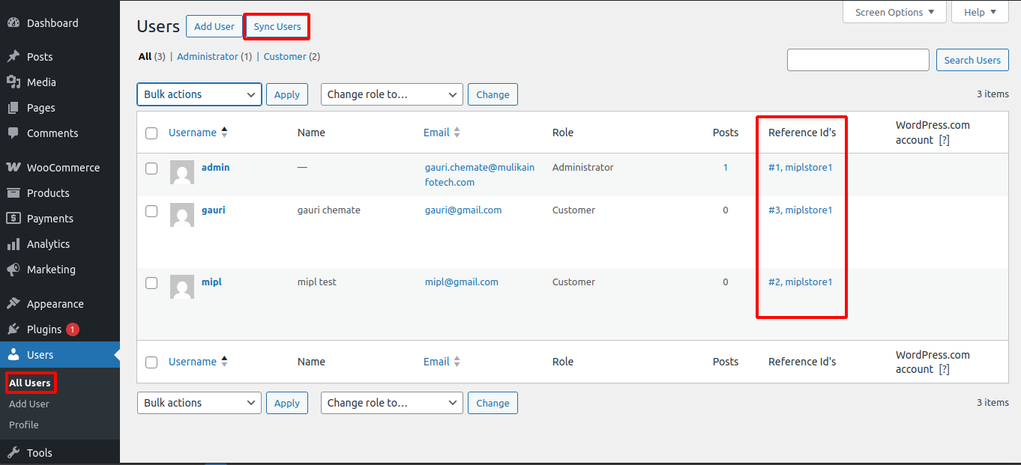Open the Screen Options panel

[894, 12]
